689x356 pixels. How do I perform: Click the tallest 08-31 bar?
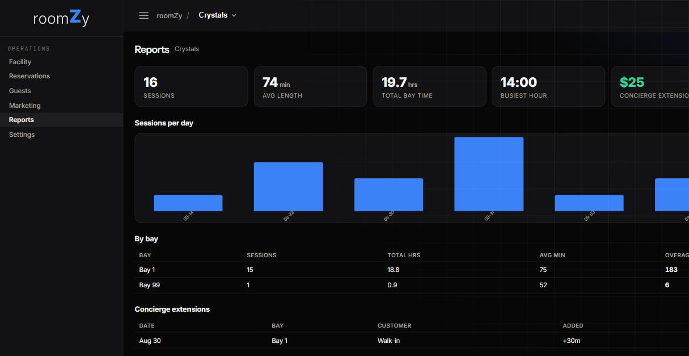(489, 174)
